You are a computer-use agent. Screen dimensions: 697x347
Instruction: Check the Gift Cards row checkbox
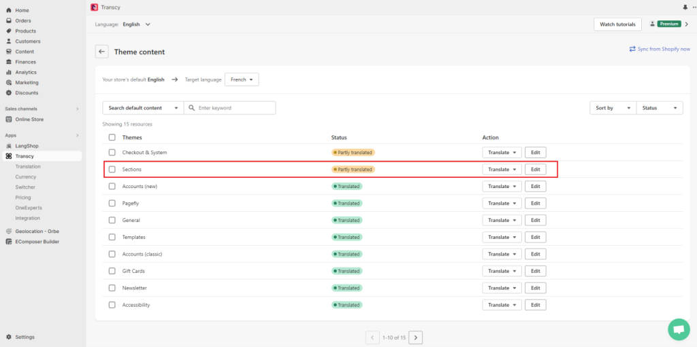pyautogui.click(x=112, y=271)
